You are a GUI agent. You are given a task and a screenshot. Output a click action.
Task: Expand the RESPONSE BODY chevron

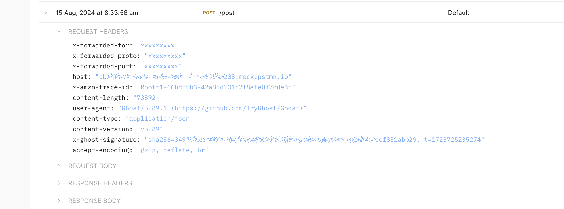click(59, 201)
